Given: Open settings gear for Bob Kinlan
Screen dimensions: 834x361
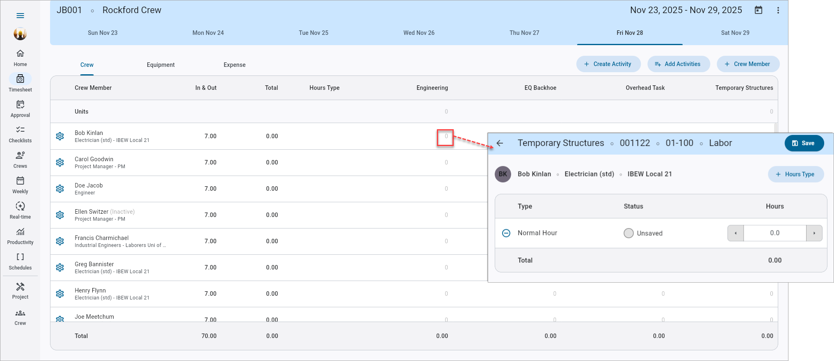Looking at the screenshot, I should click(60, 136).
